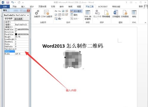Click the 登录 (Sign in) link
This screenshot has height=107, width=148.
(x=141, y=6)
